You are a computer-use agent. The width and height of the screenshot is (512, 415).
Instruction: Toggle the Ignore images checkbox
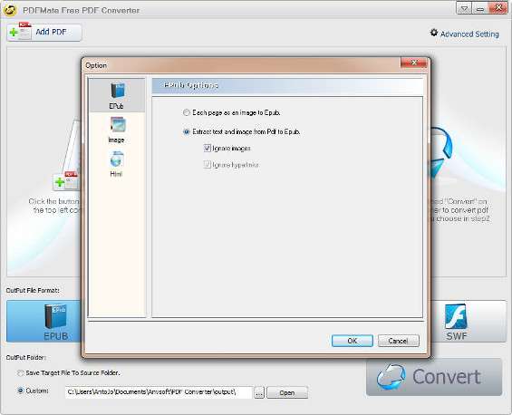(207, 149)
